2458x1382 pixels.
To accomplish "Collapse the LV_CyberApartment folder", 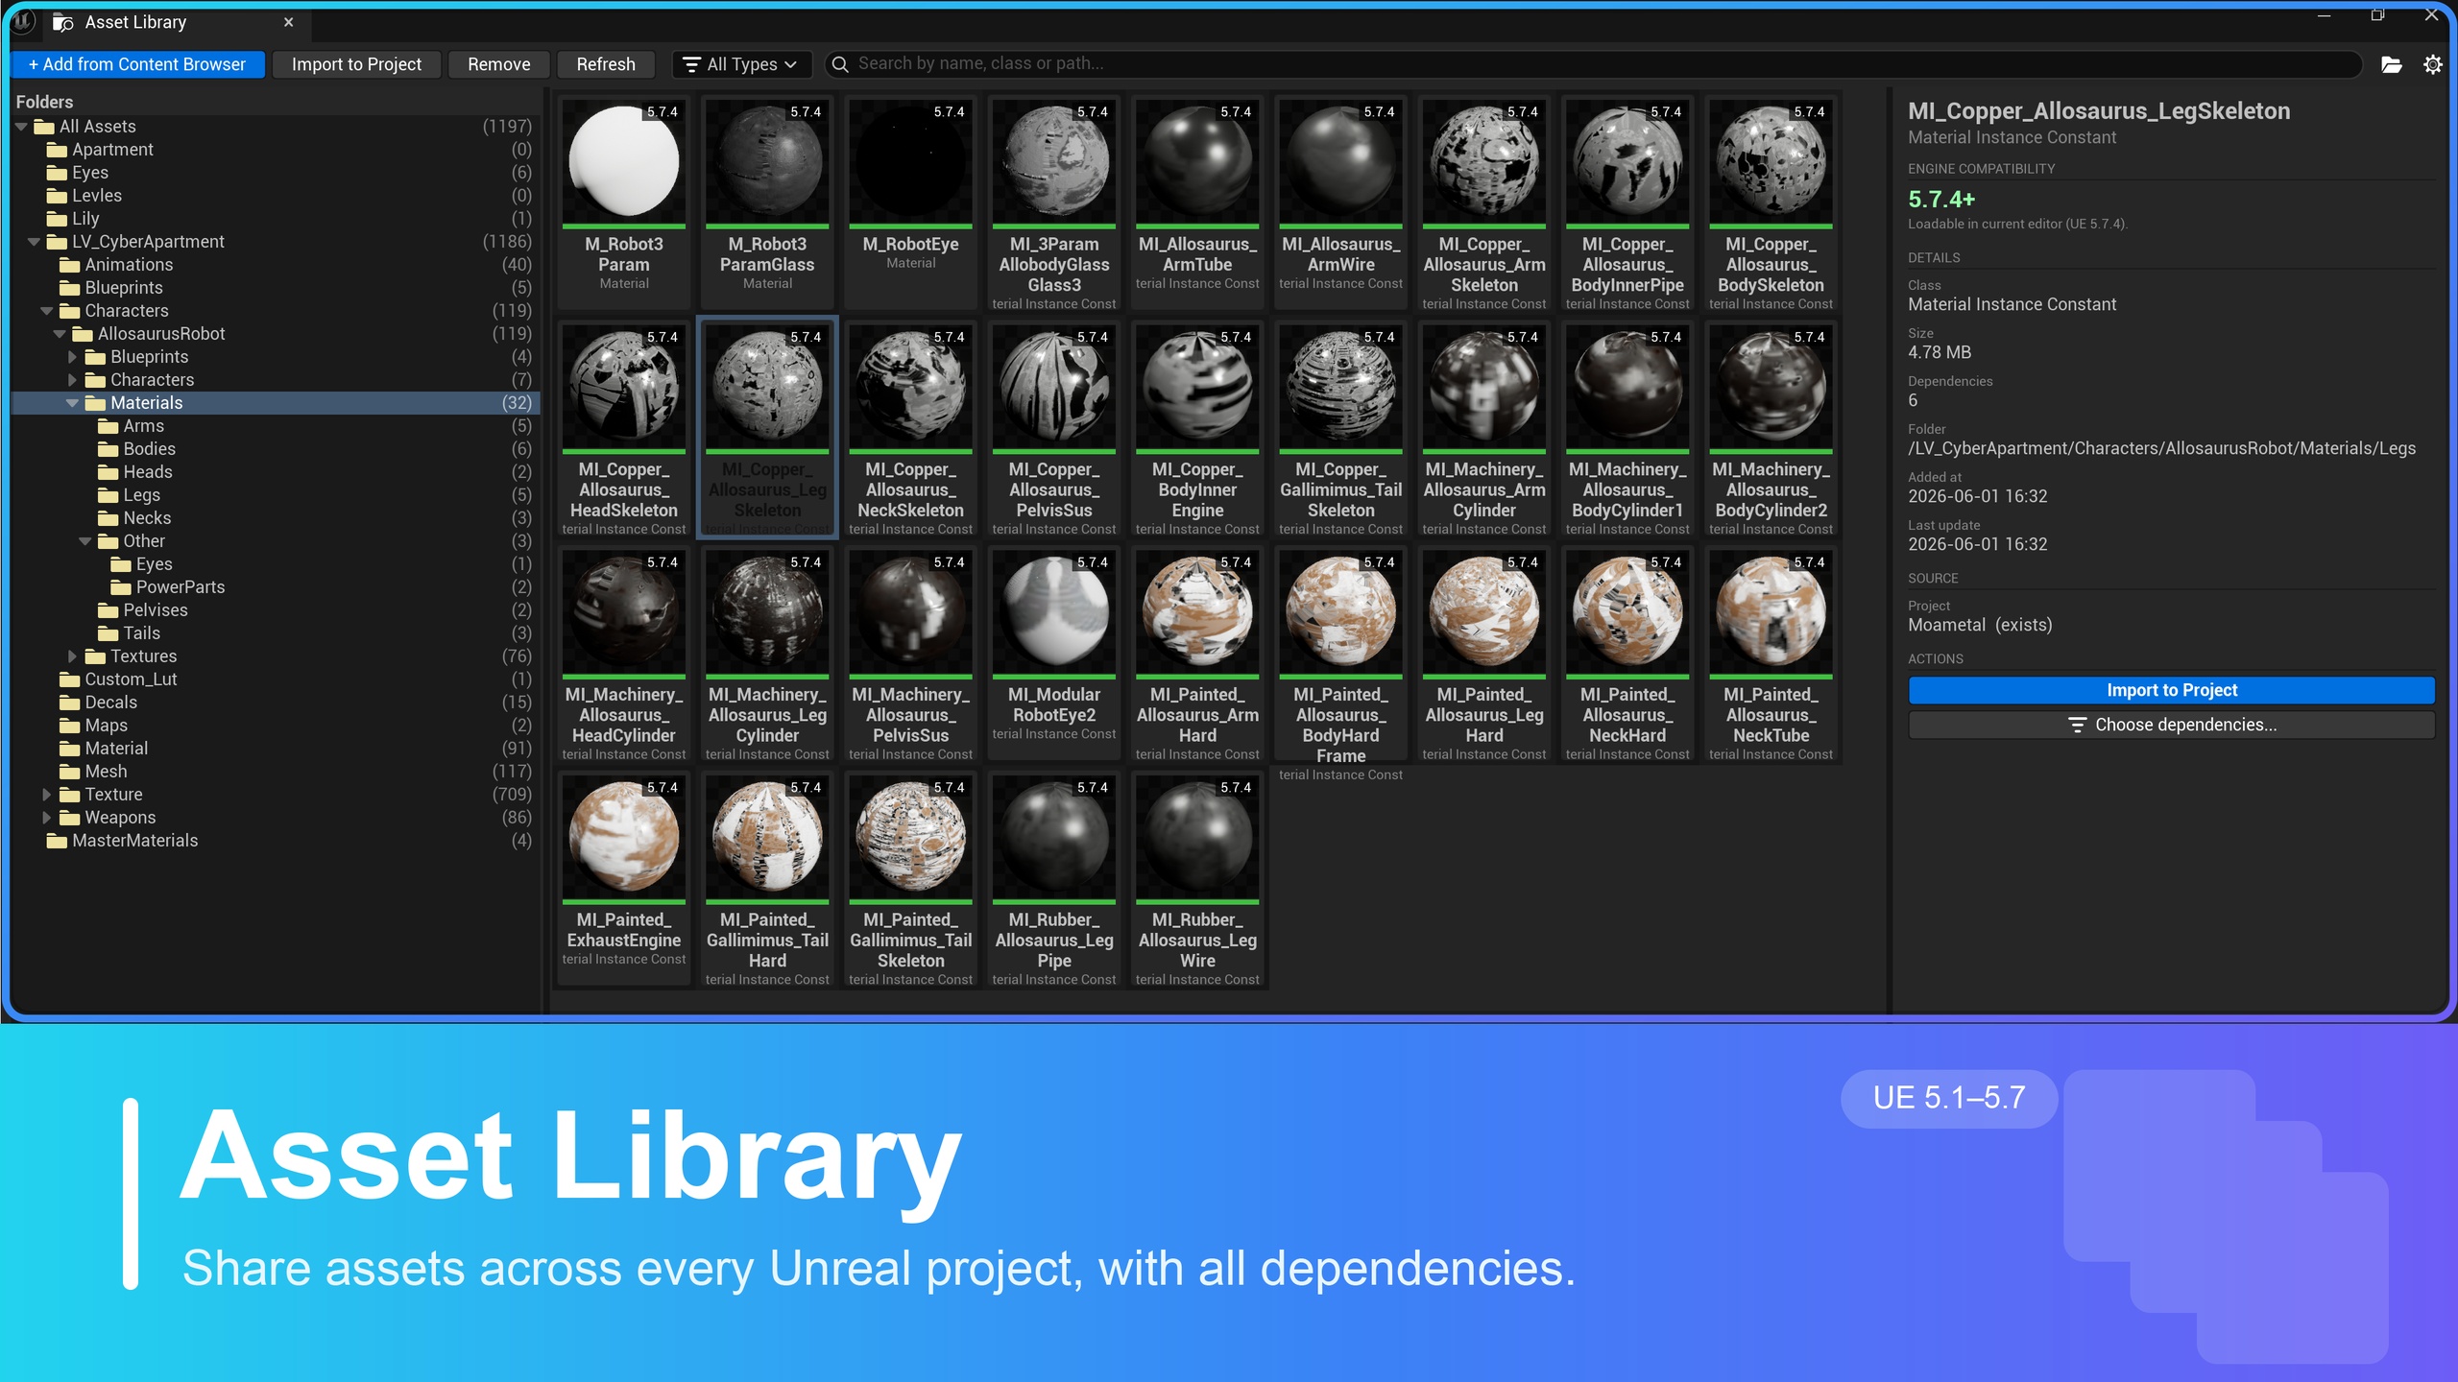I will [x=34, y=242].
